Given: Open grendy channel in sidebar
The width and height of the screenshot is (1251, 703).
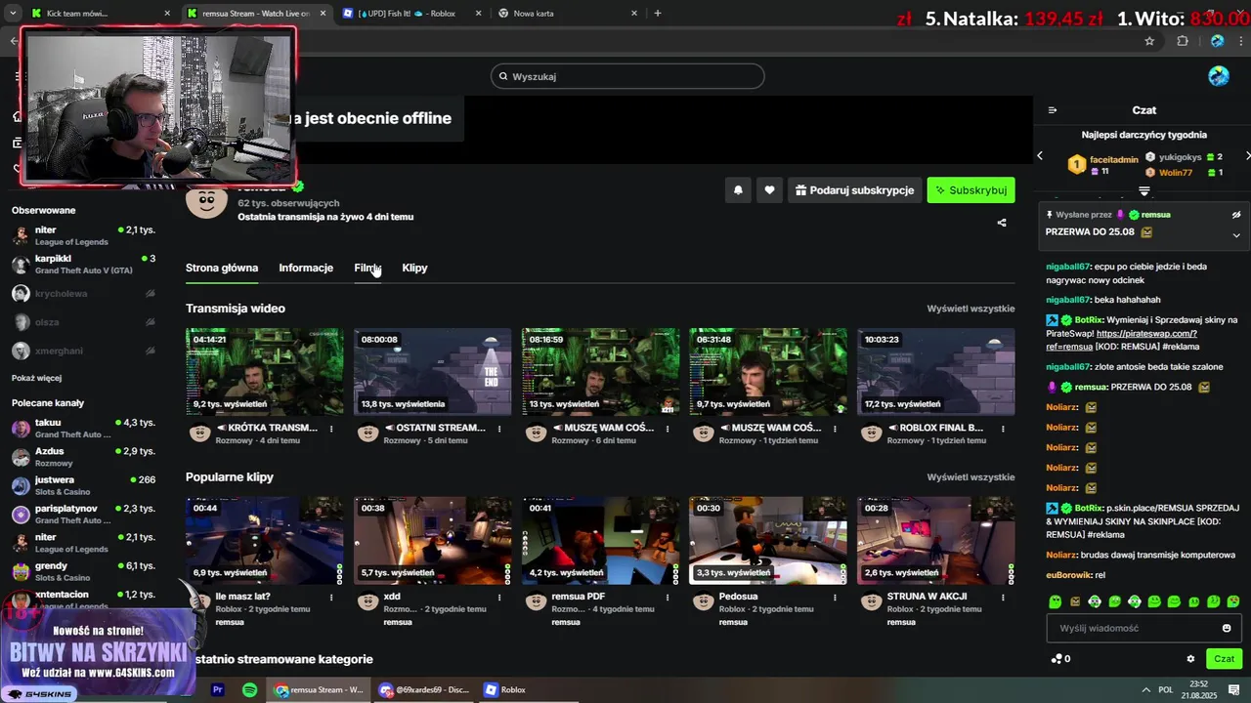Looking at the screenshot, I should click(x=83, y=571).
